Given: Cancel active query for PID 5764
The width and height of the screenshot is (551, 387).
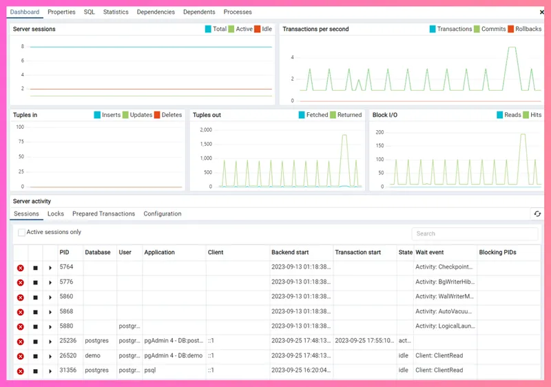Looking at the screenshot, I should pyautogui.click(x=36, y=268).
